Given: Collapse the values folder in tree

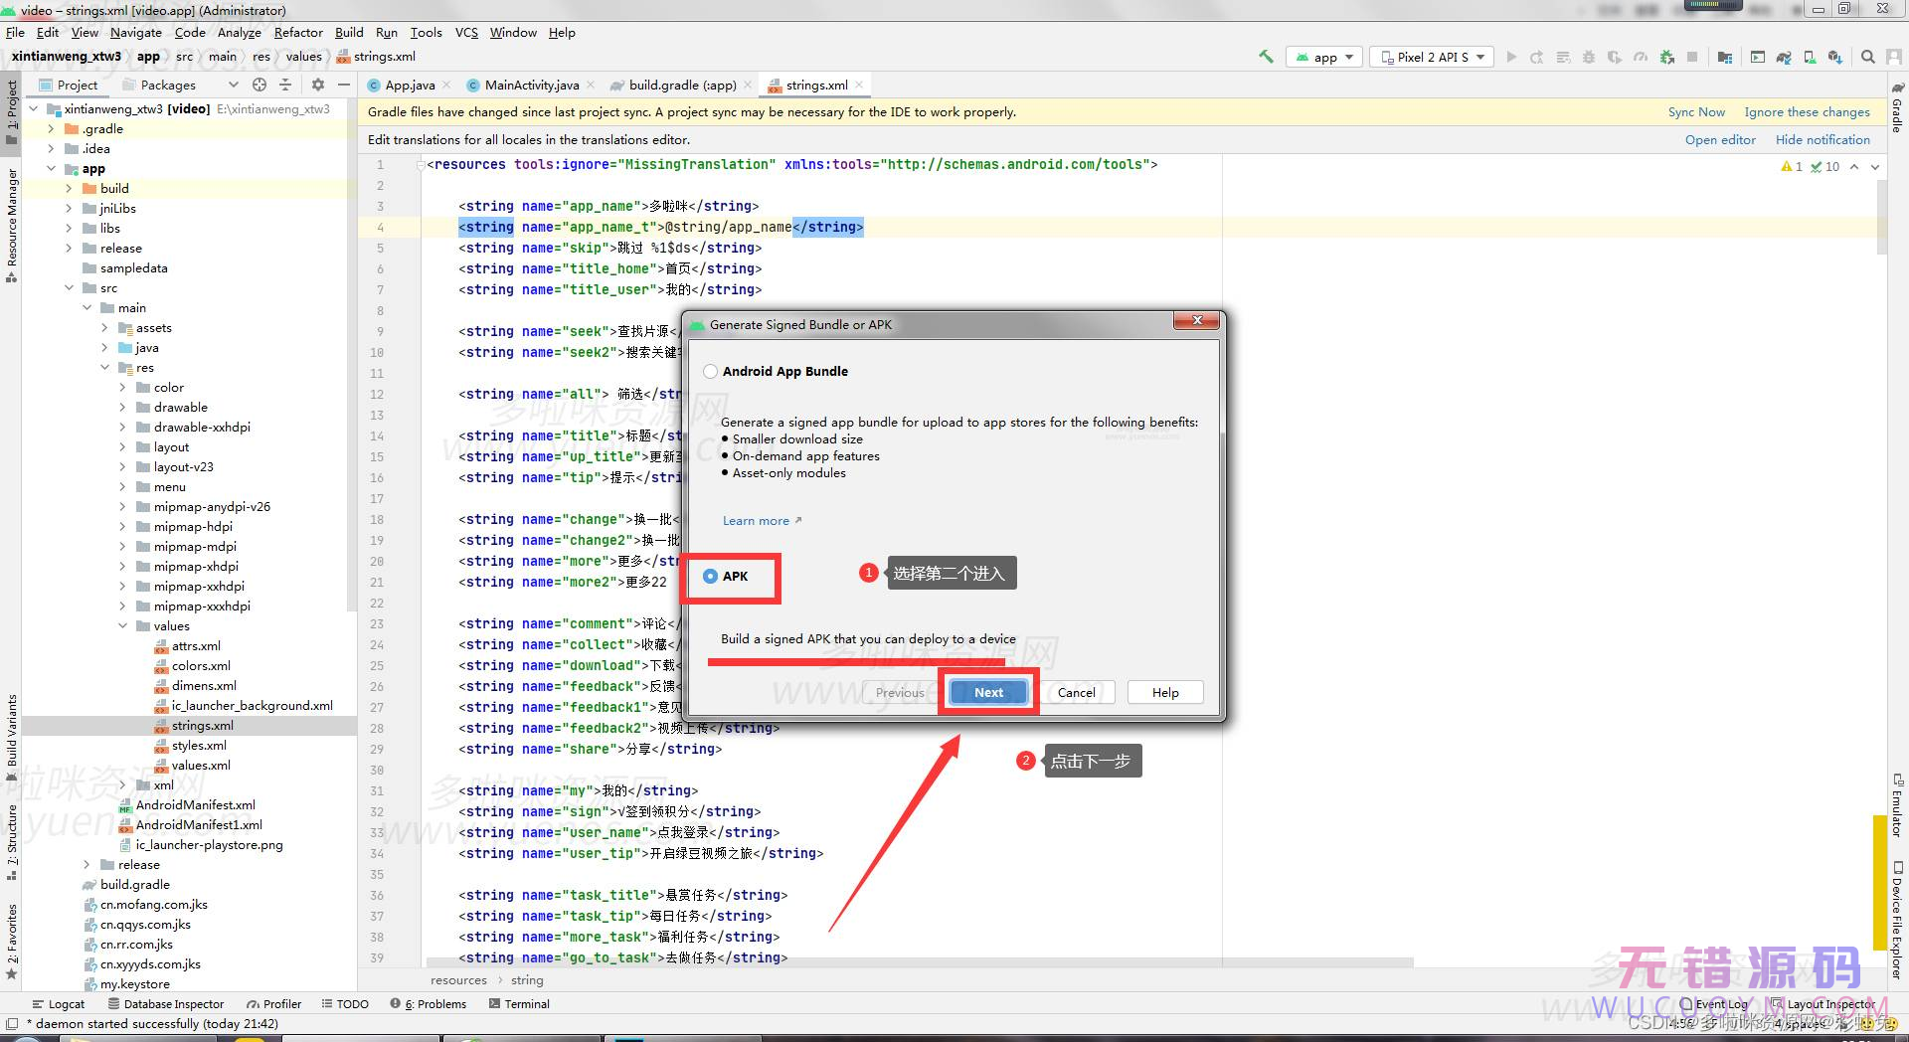Looking at the screenshot, I should tap(123, 626).
